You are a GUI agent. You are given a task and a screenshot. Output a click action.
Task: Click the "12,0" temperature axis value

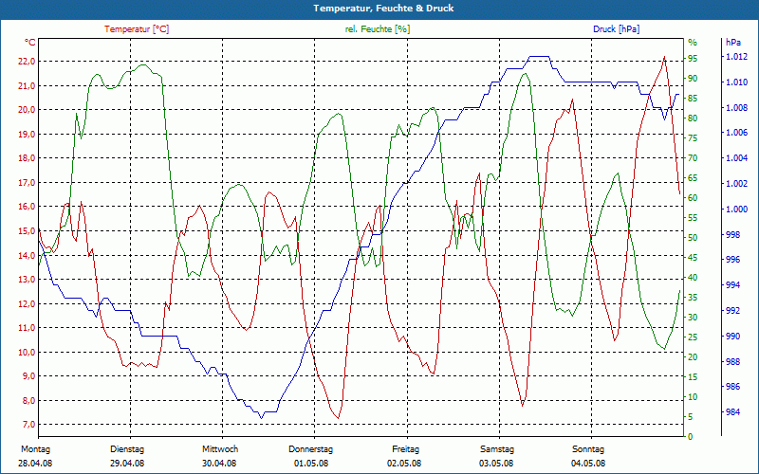pyautogui.click(x=28, y=303)
